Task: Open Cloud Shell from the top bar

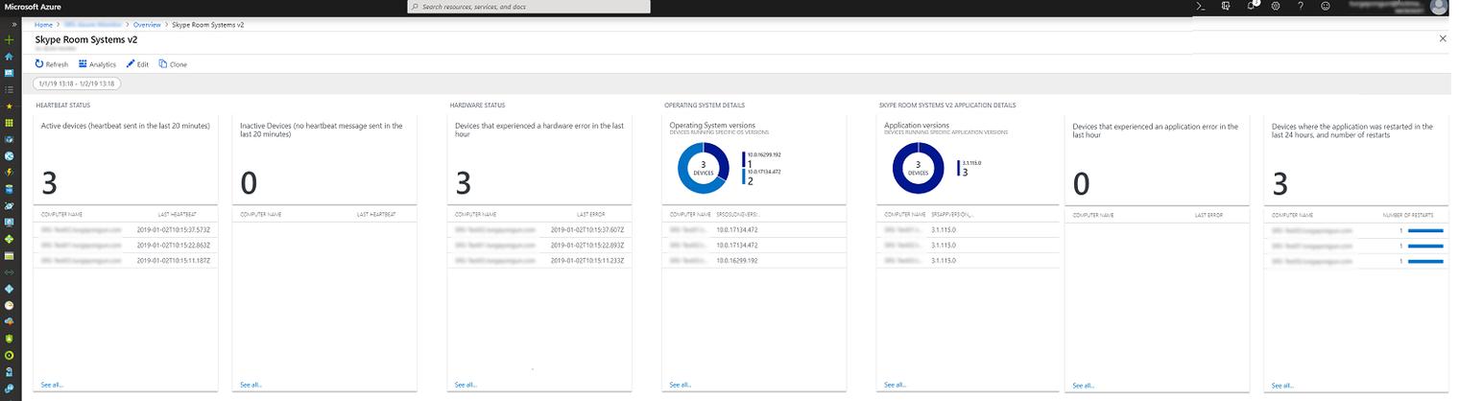Action: [1200, 6]
